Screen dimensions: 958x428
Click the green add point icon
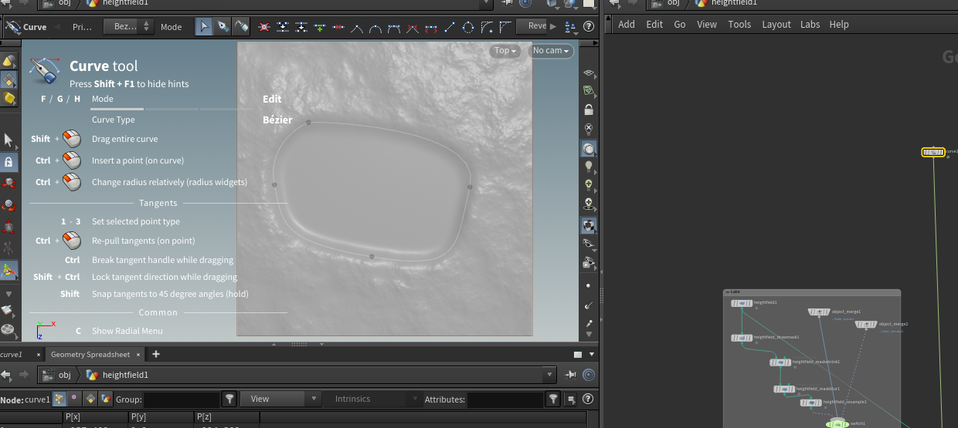pos(321,27)
